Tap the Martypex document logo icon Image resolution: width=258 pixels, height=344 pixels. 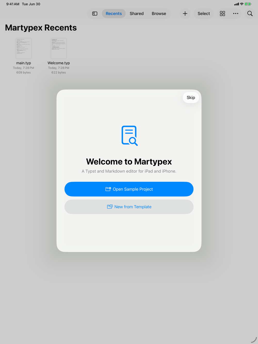pyautogui.click(x=130, y=136)
